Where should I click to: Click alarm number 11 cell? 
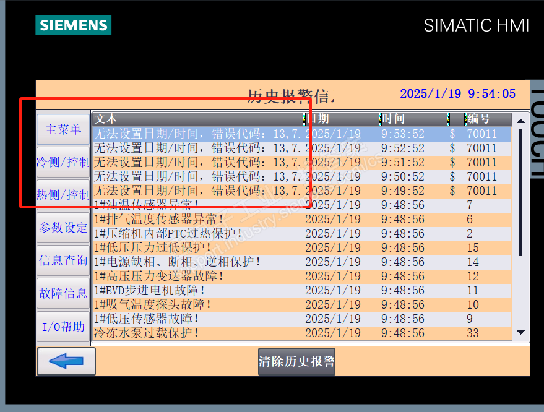[473, 290]
